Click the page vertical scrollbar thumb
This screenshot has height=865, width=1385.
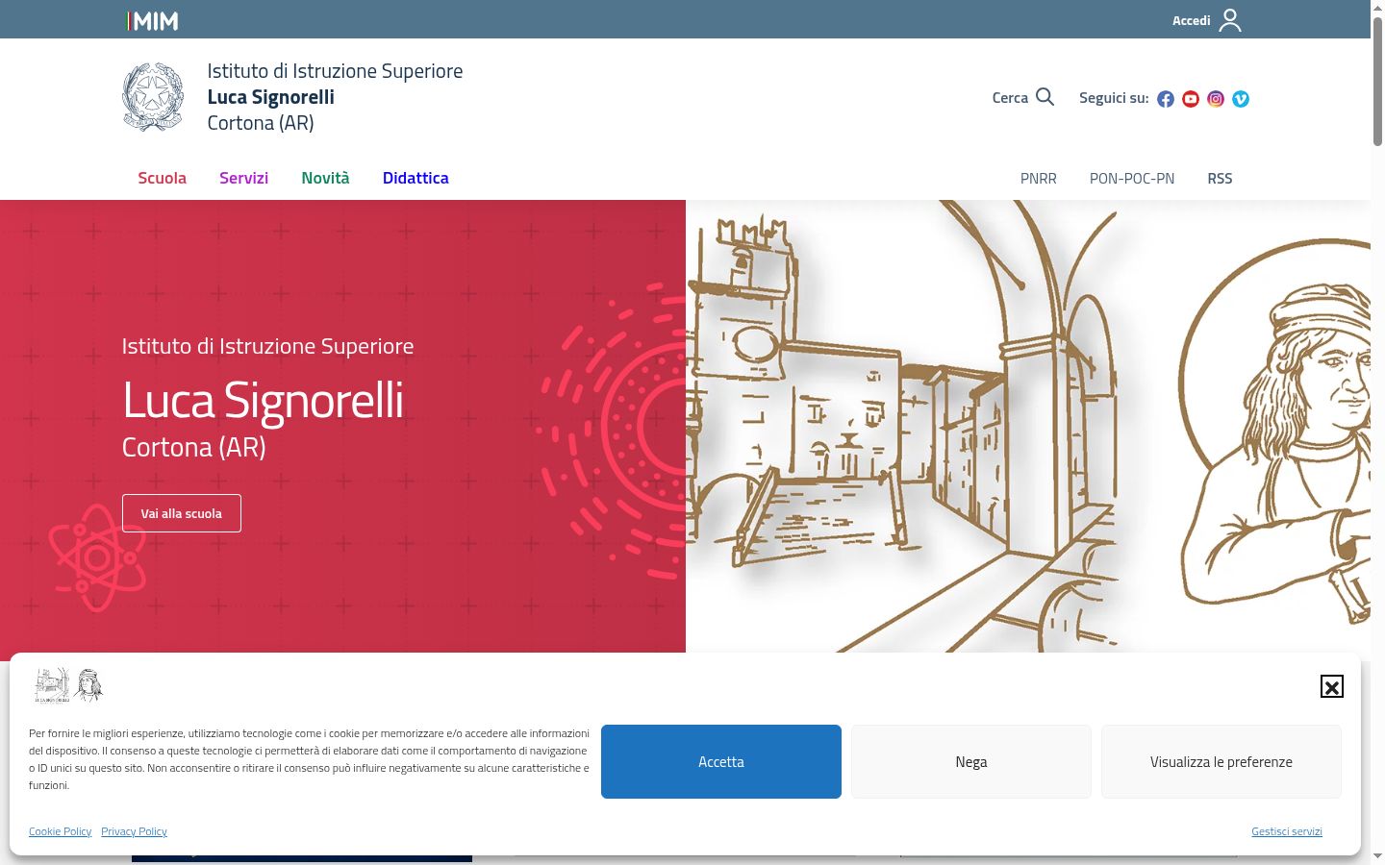point(1377,82)
